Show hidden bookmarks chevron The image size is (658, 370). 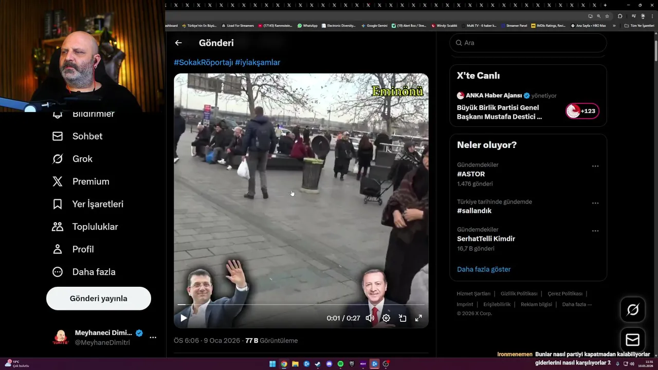(614, 26)
